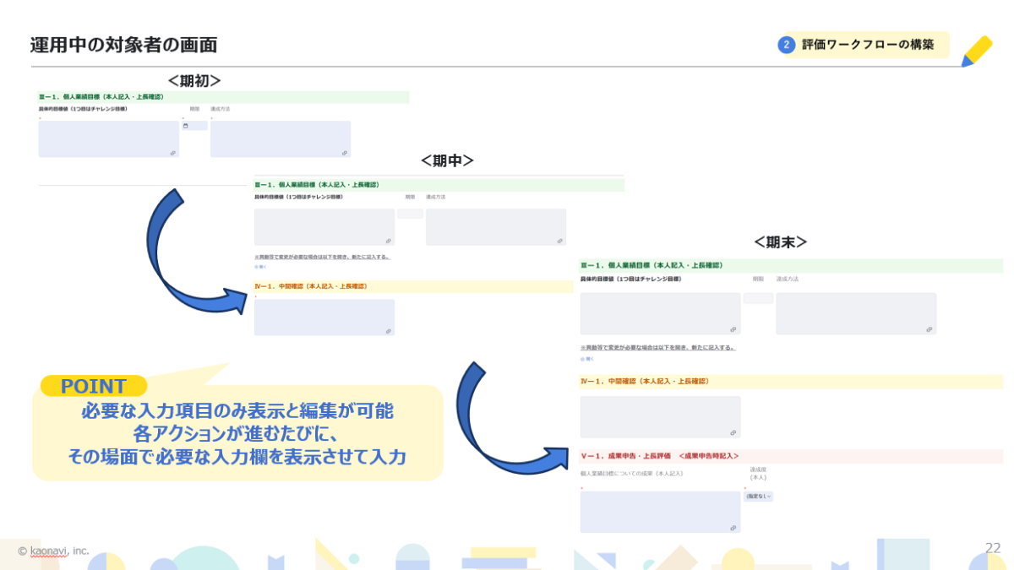Expand the 開く disclosure link below the 期中 note
This screenshot has height=570, width=1014.
[260, 267]
